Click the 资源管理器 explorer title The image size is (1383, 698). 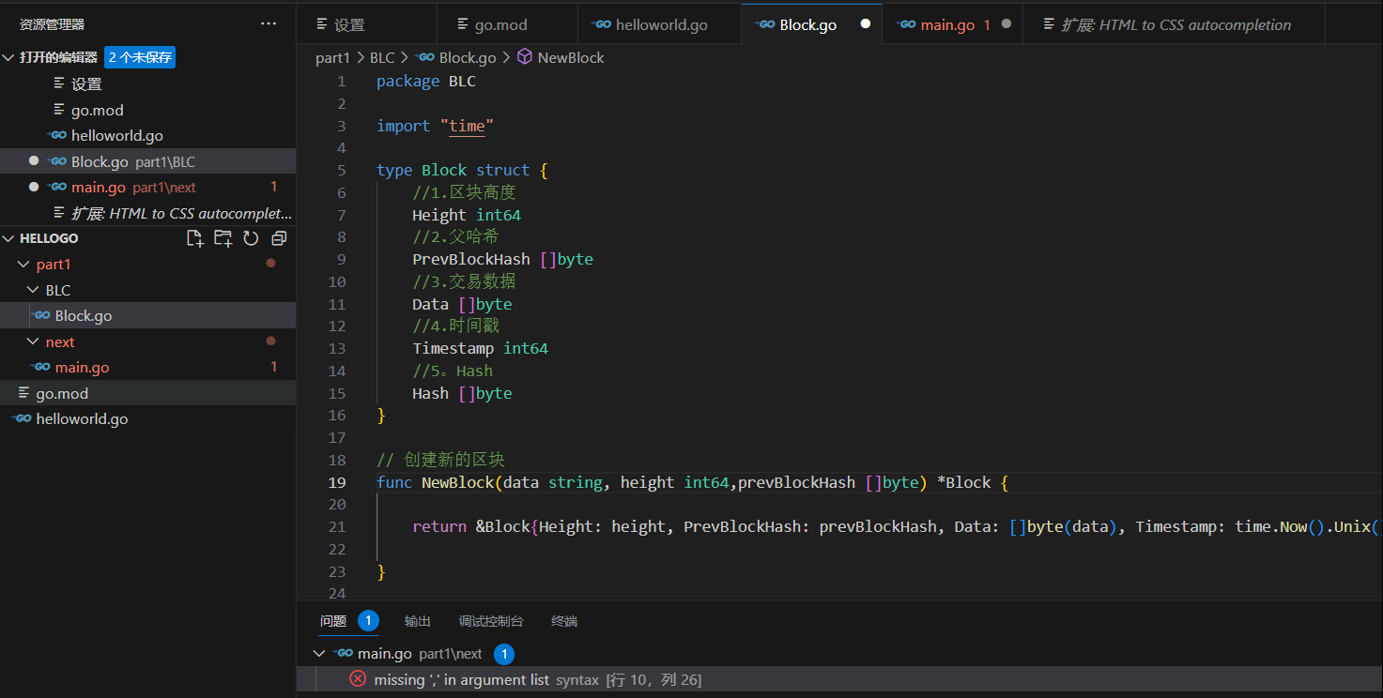coord(52,24)
